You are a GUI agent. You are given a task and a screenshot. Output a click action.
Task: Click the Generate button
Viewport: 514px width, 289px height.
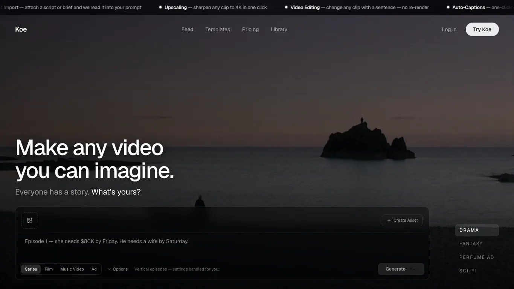coord(401,269)
